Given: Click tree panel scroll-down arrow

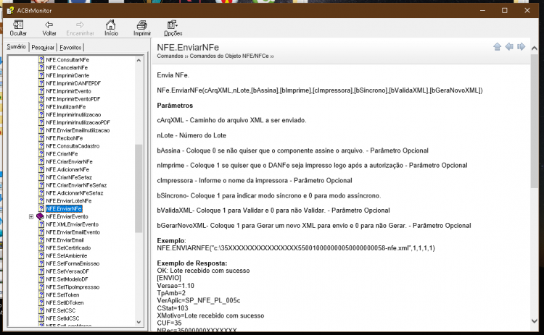Looking at the screenshot, I should point(139,322).
